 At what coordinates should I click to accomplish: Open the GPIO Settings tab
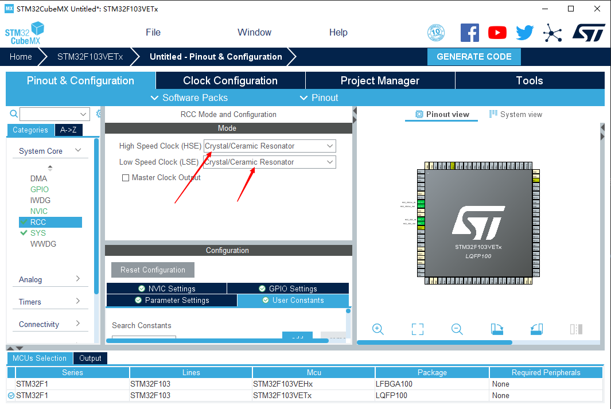288,289
